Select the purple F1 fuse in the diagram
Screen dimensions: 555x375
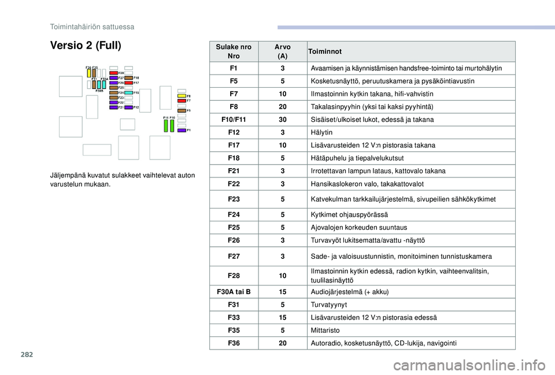[x=182, y=131]
